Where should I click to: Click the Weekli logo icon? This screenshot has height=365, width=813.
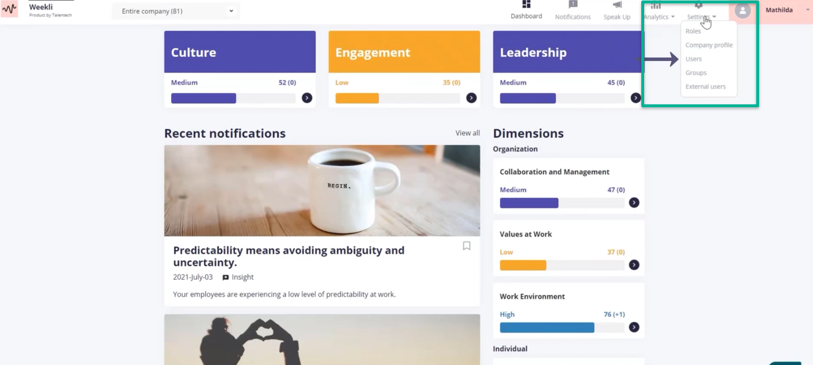pos(9,9)
